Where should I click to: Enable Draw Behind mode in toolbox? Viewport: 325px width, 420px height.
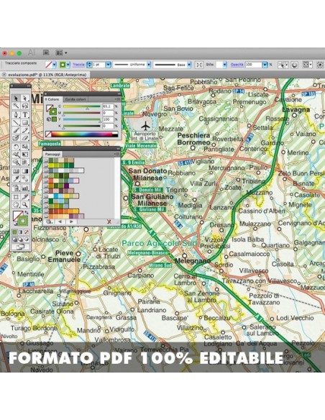[x=21, y=239]
